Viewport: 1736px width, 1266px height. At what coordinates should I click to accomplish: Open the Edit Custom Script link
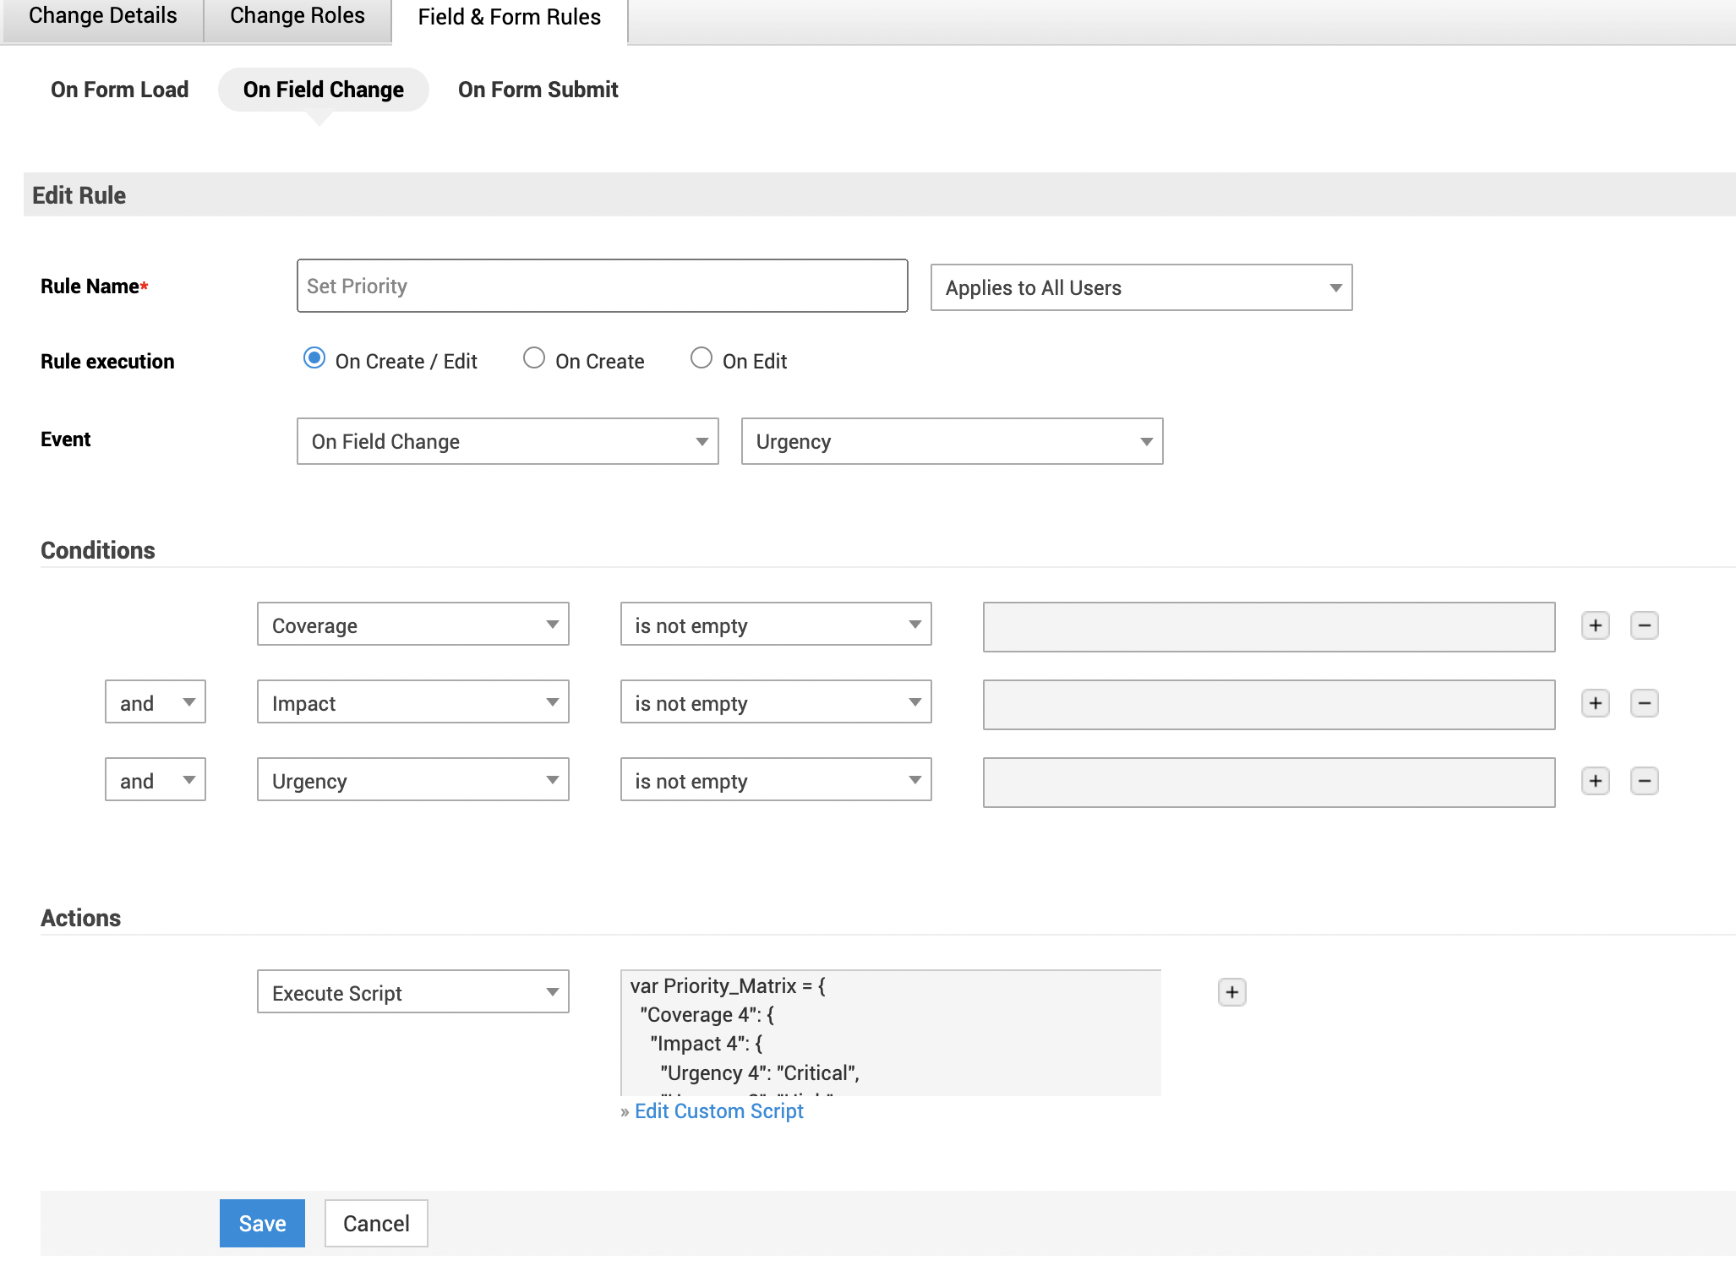coord(718,1111)
